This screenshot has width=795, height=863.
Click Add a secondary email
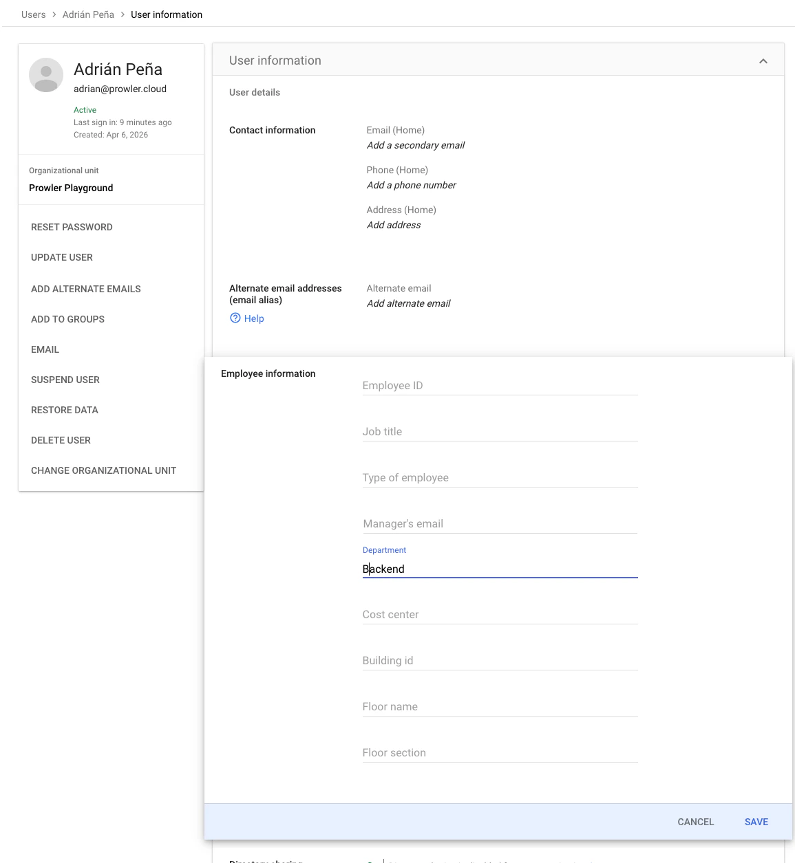pos(415,145)
